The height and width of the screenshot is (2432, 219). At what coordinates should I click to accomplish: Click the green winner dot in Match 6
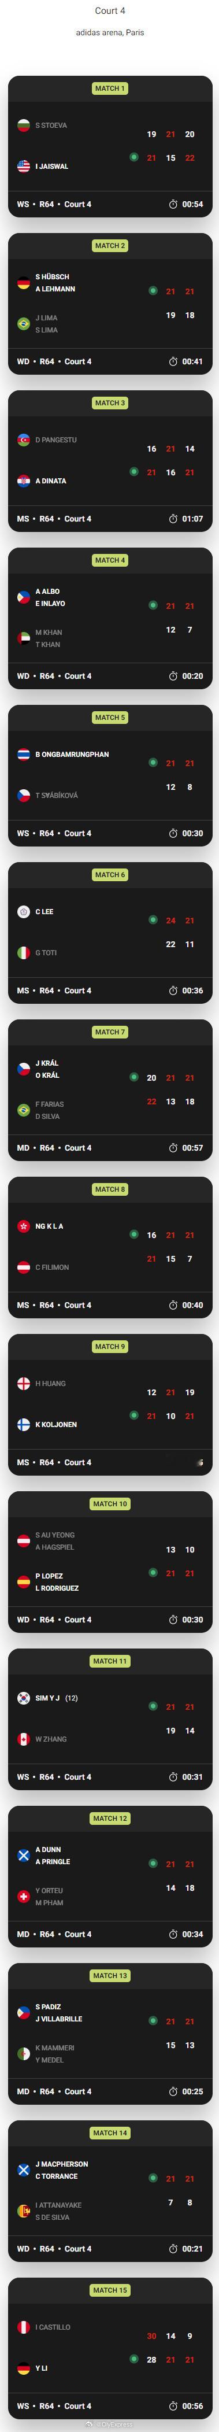coord(152,919)
